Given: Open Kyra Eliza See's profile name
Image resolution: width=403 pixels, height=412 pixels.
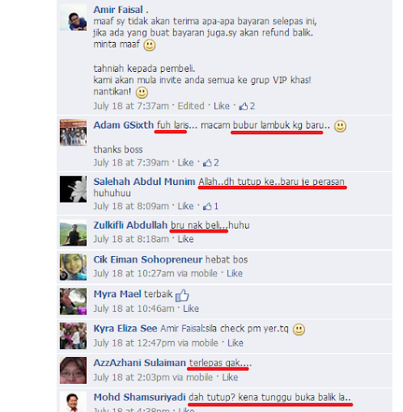Looking at the screenshot, I should [125, 329].
